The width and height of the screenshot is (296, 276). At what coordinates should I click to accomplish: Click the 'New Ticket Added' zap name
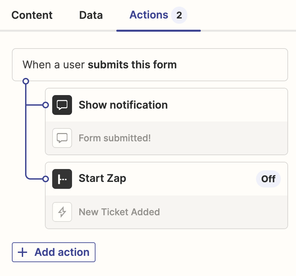[x=119, y=212]
